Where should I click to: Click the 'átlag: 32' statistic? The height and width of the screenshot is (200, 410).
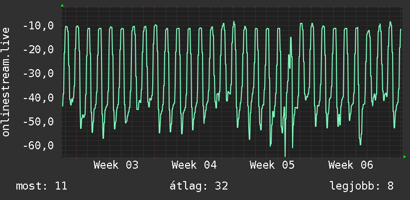coord(199,186)
